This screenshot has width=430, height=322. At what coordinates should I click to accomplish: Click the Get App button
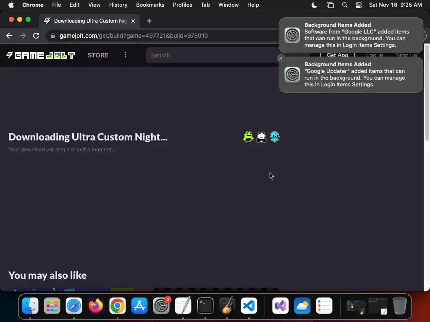pyautogui.click(x=337, y=55)
